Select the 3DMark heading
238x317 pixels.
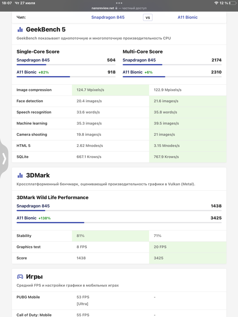coord(38,175)
